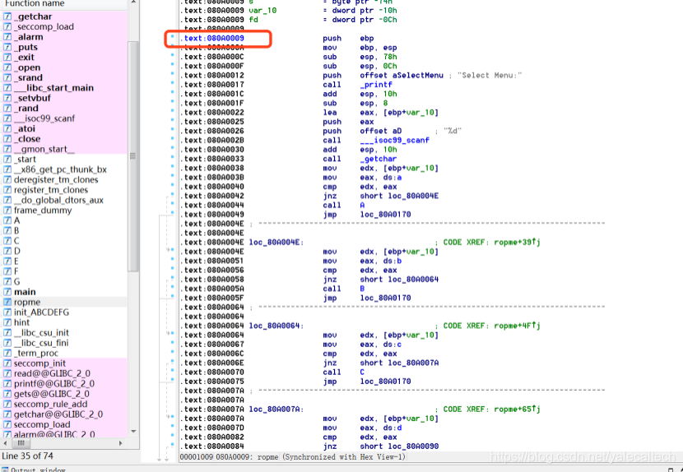Click the 'call A' instruction operand
The width and height of the screenshot is (683, 472).
pyautogui.click(x=362, y=205)
